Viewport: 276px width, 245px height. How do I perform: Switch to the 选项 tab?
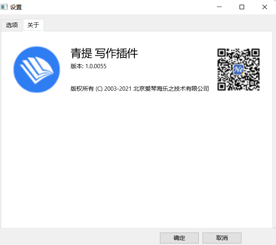pyautogui.click(x=12, y=25)
